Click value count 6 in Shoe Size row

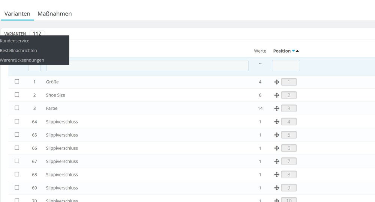pos(260,95)
